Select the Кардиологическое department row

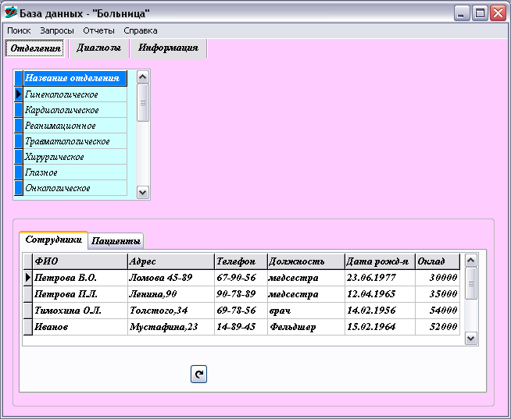click(x=74, y=110)
